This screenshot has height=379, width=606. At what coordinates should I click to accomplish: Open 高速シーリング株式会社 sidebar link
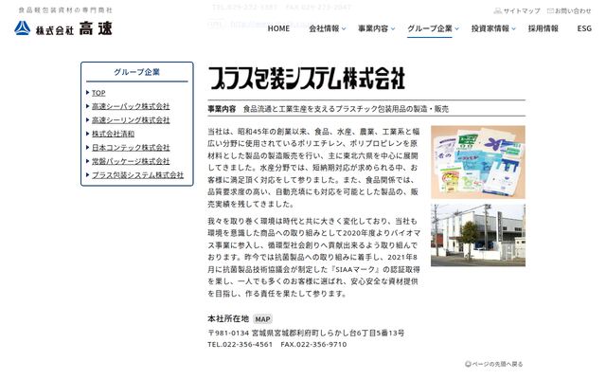pyautogui.click(x=131, y=120)
